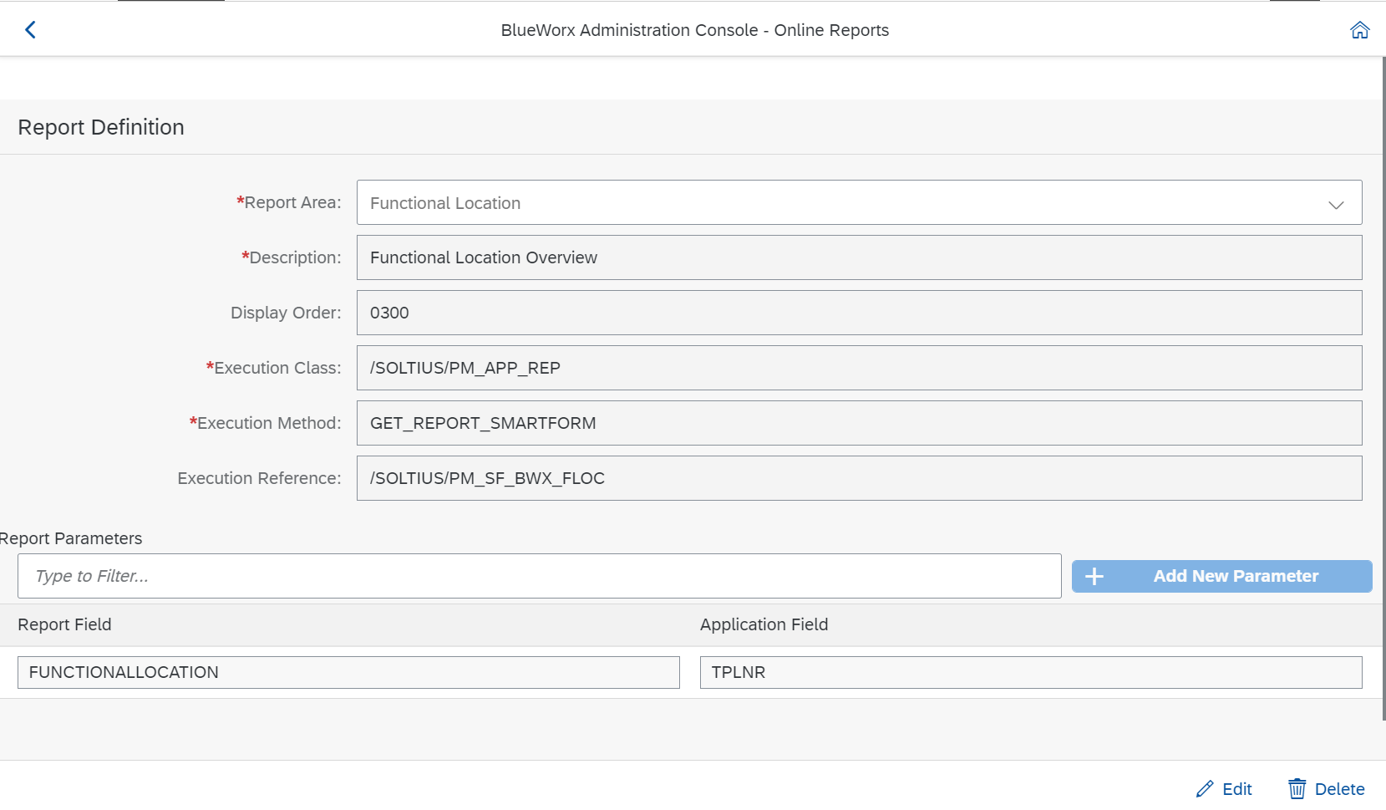Click the Description input field

click(x=859, y=257)
